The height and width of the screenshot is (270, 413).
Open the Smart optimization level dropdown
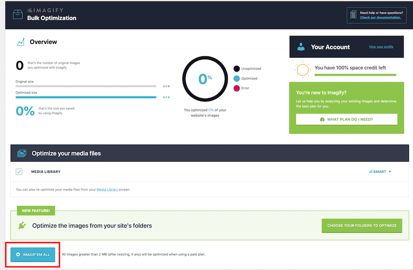[380, 171]
